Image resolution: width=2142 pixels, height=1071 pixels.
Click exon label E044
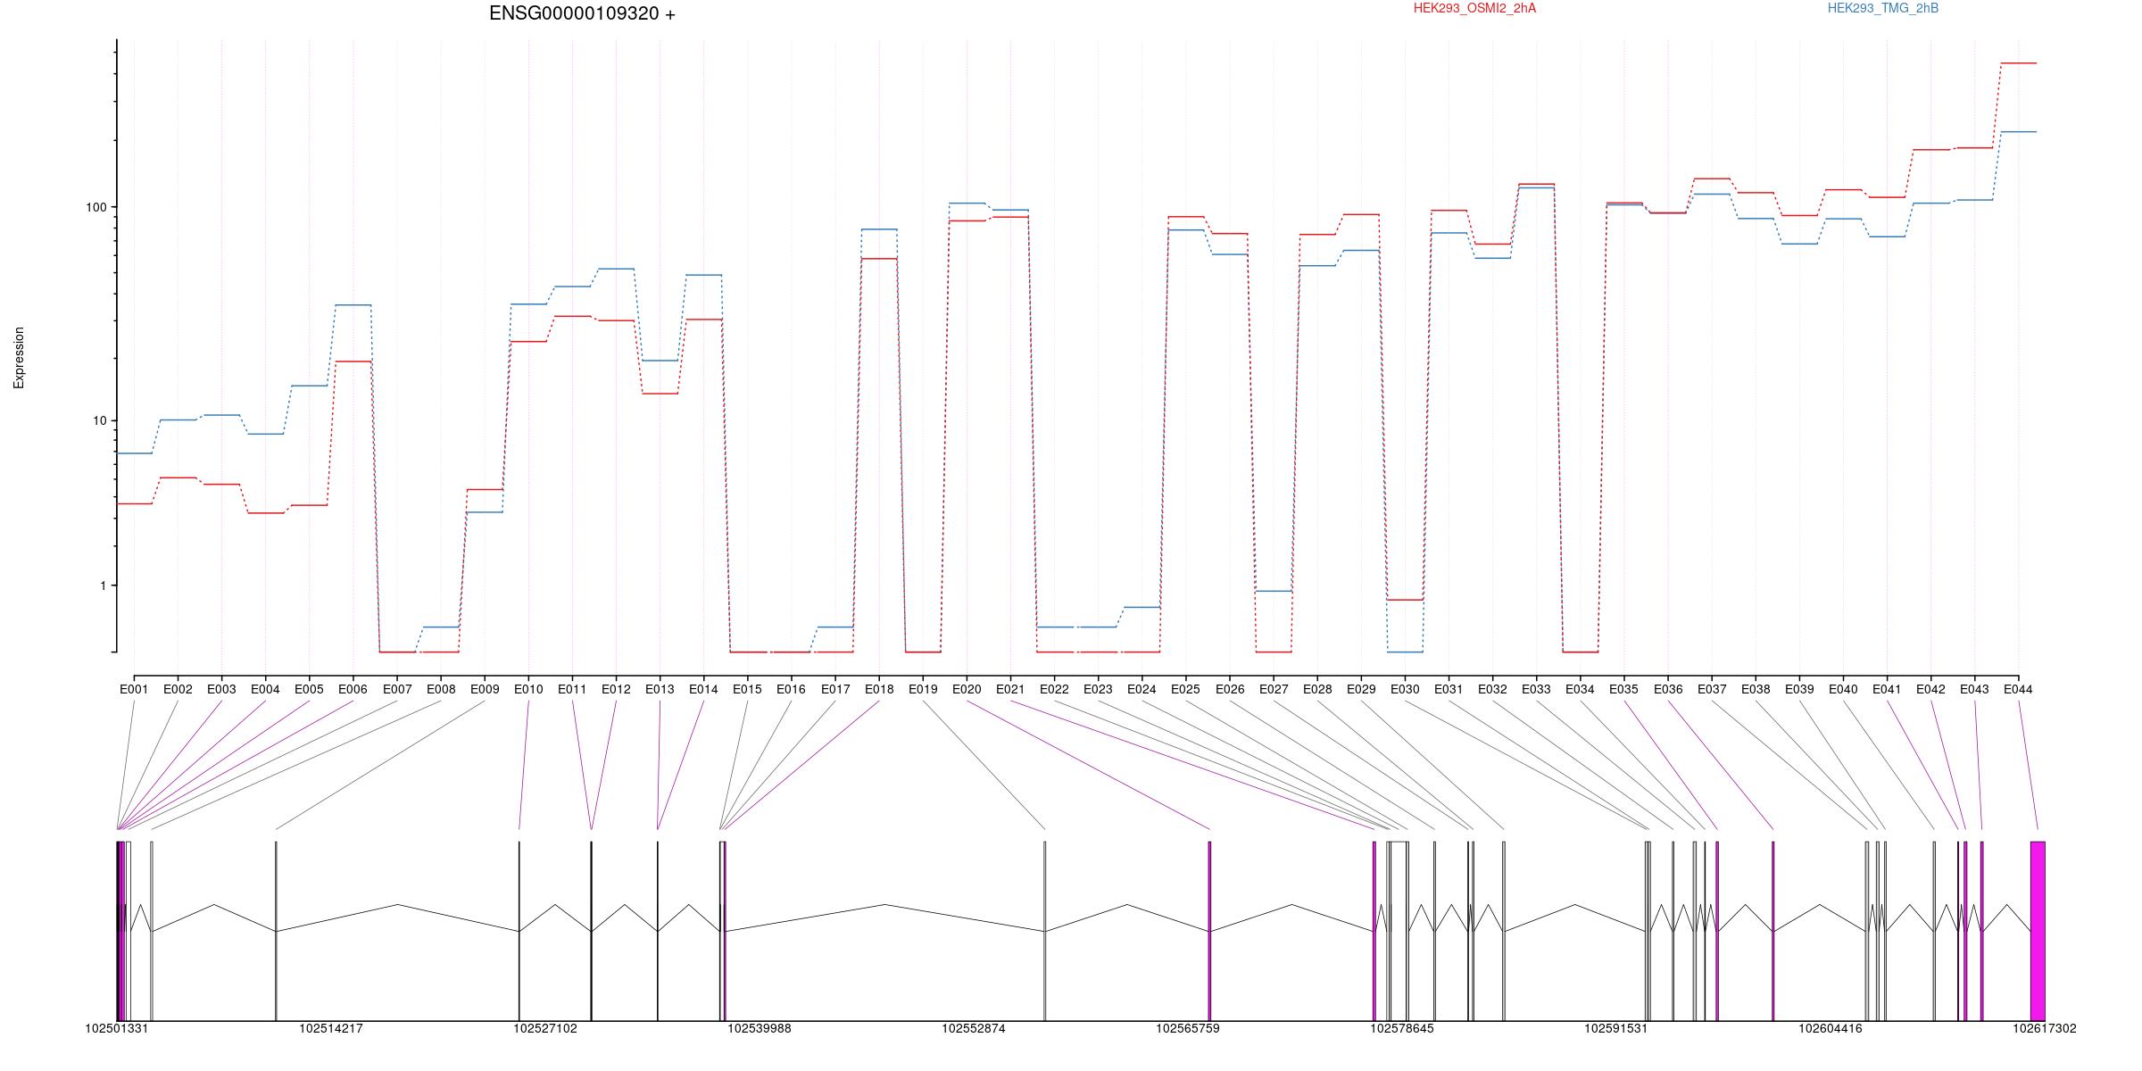(x=2018, y=689)
